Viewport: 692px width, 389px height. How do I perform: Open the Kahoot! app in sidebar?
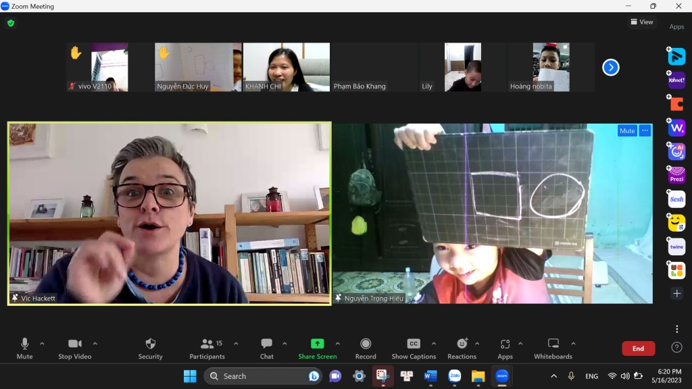(676, 80)
